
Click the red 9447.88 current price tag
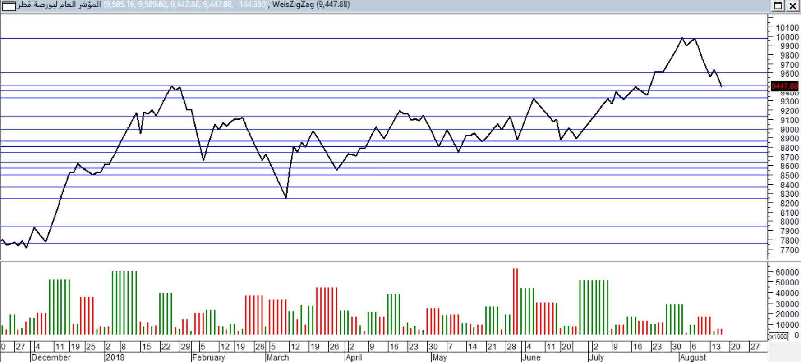(x=785, y=86)
